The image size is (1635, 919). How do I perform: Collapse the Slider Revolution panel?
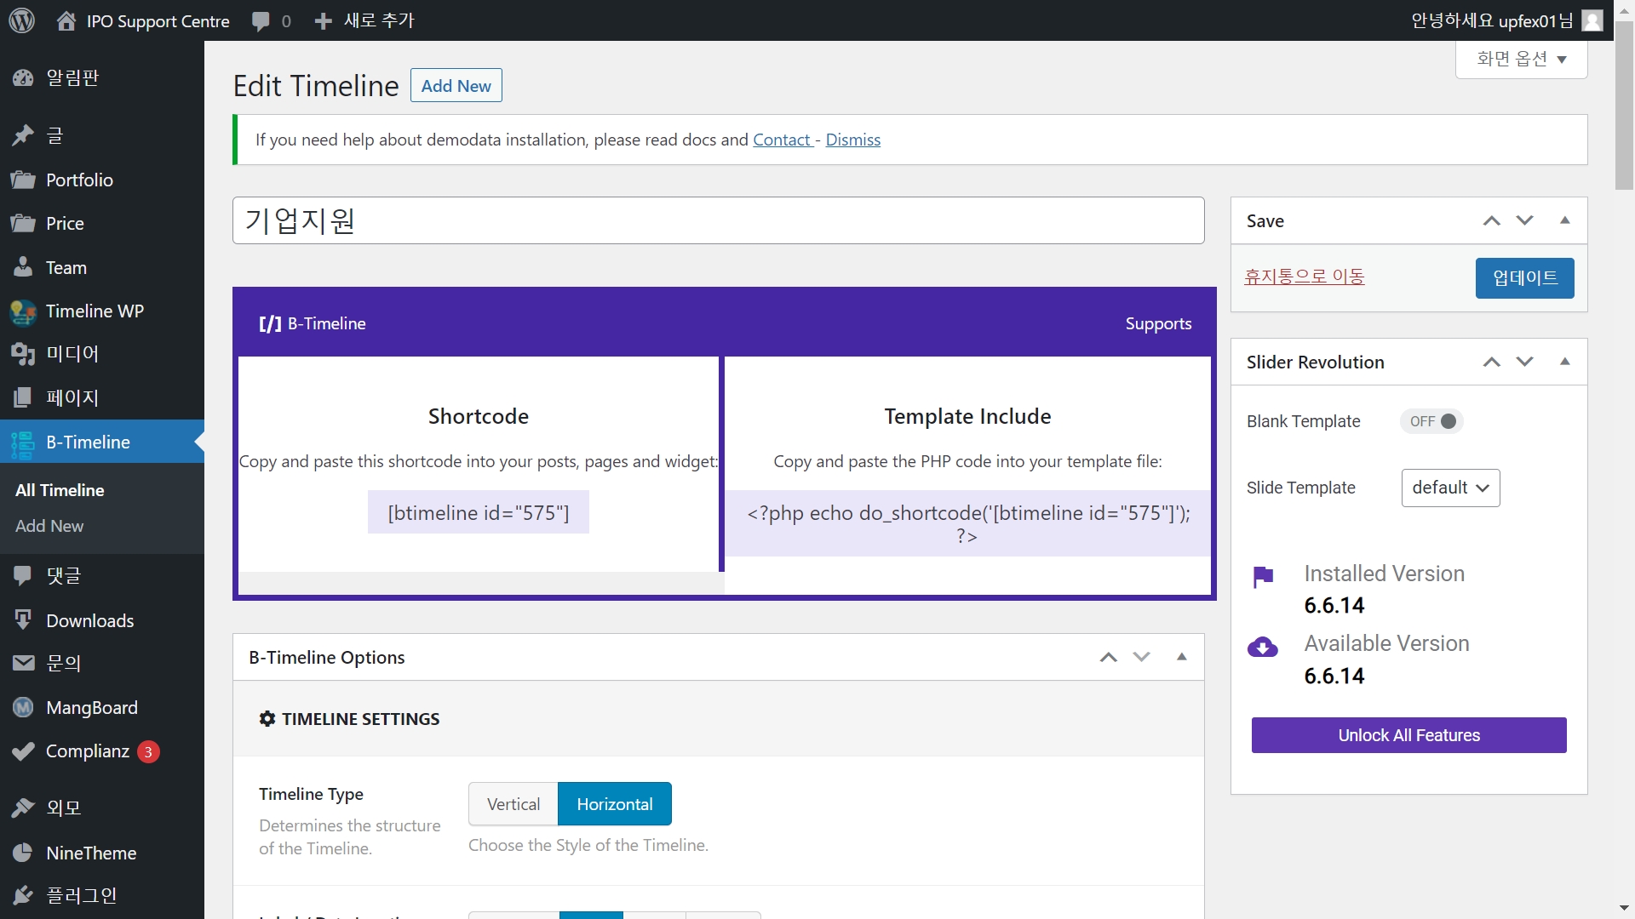tap(1565, 362)
